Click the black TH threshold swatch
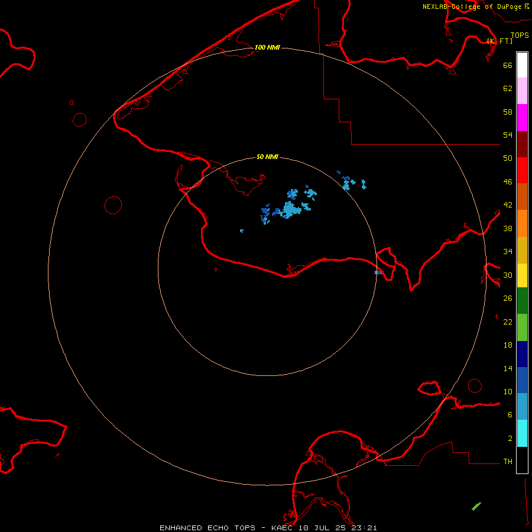Screen dimensions: 532x532 click(x=522, y=460)
